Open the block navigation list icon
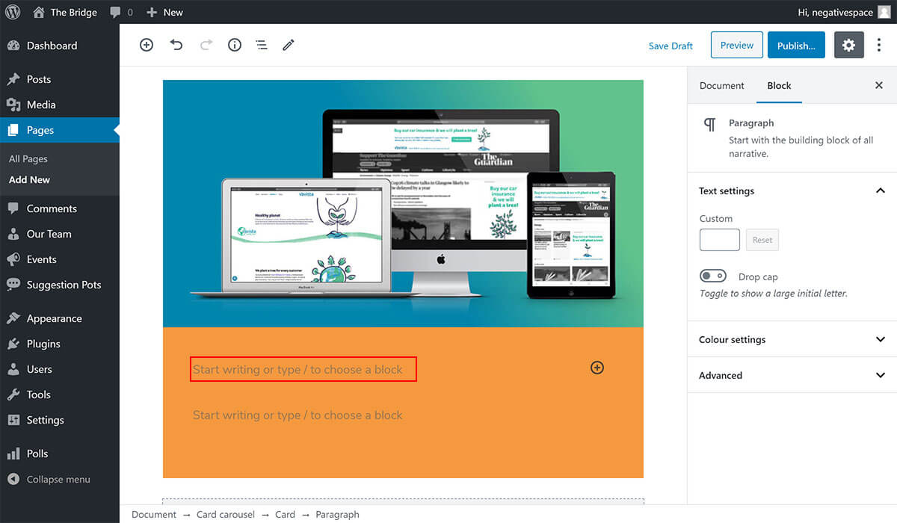 pyautogui.click(x=262, y=45)
